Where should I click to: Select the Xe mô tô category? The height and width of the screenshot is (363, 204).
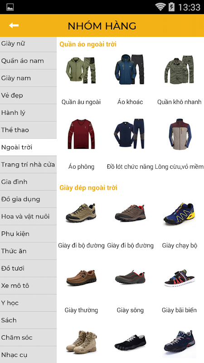point(28,286)
